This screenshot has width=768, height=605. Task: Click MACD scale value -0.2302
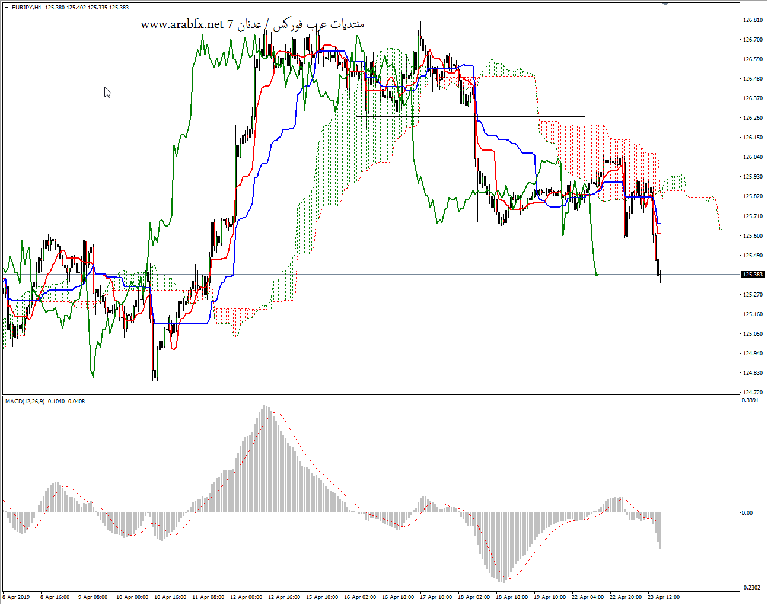click(751, 588)
